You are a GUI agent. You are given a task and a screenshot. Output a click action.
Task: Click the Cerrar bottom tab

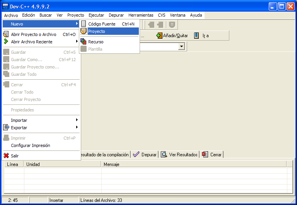point(212,155)
